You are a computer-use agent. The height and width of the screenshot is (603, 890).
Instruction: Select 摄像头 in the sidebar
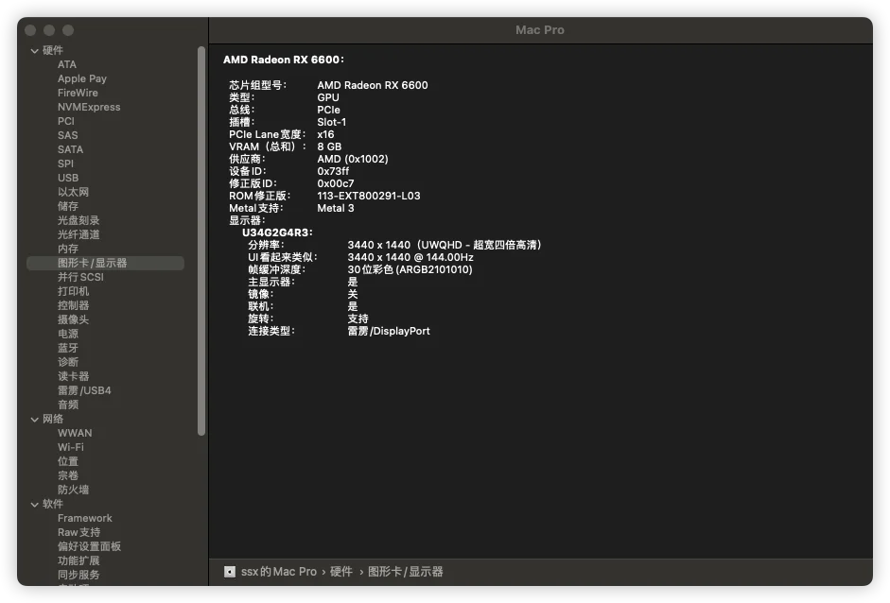click(73, 320)
